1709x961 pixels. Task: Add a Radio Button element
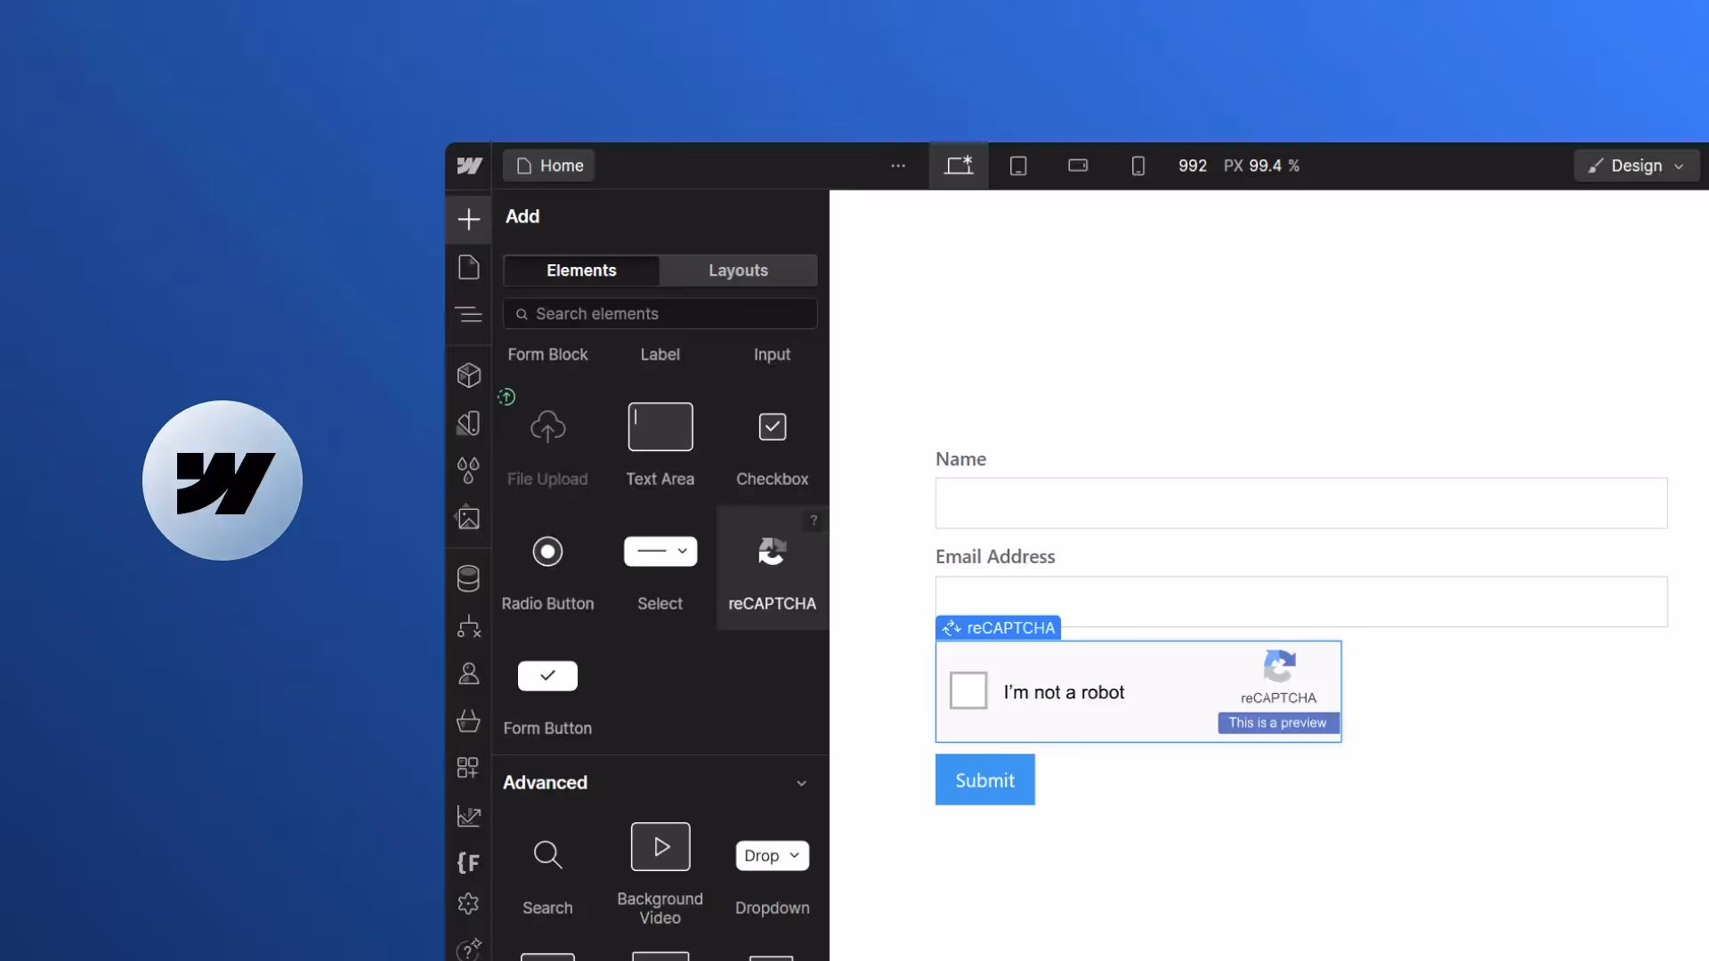547,552
